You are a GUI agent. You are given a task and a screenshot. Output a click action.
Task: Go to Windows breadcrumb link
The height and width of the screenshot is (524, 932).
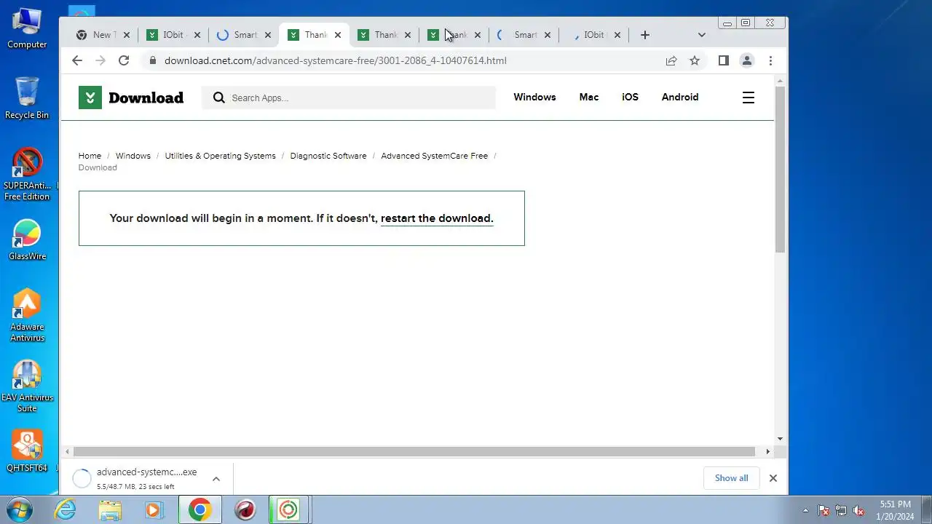pyautogui.click(x=133, y=156)
